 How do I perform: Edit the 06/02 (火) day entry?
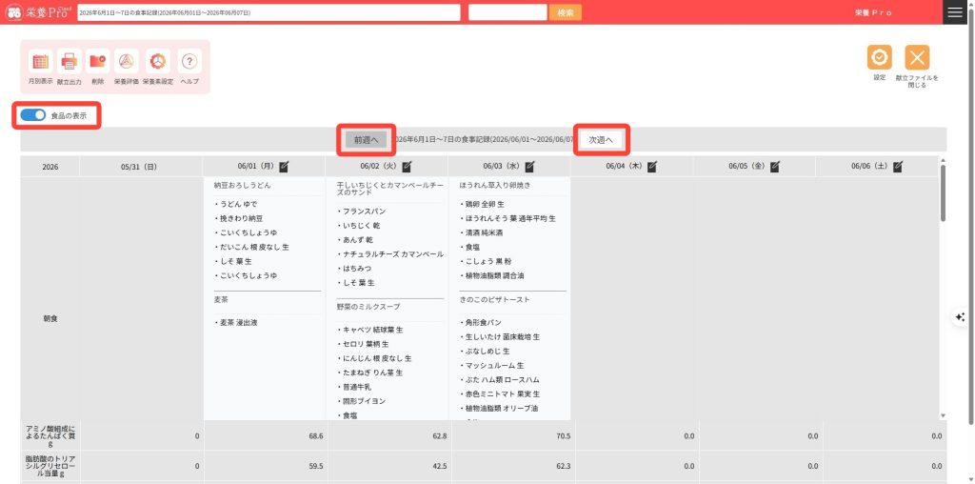pyautogui.click(x=407, y=166)
